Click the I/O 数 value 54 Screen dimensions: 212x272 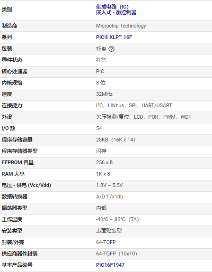pyautogui.click(x=99, y=128)
